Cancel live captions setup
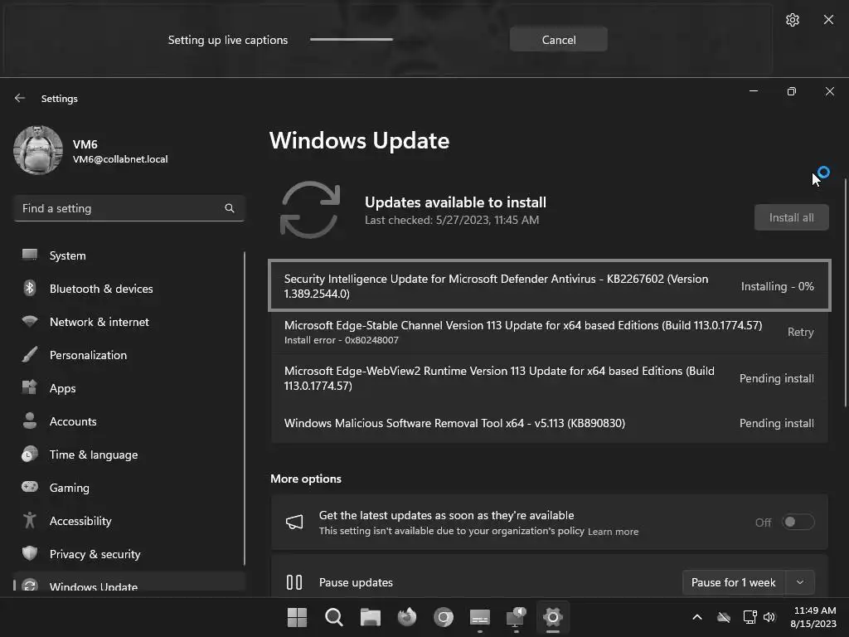The width and height of the screenshot is (849, 637). [x=558, y=40]
